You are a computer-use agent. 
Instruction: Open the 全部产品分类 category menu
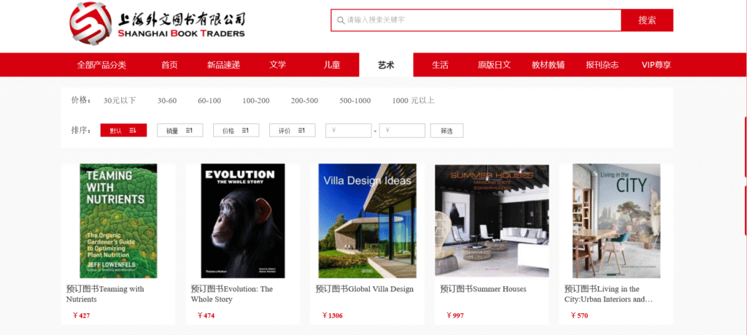[x=101, y=65]
